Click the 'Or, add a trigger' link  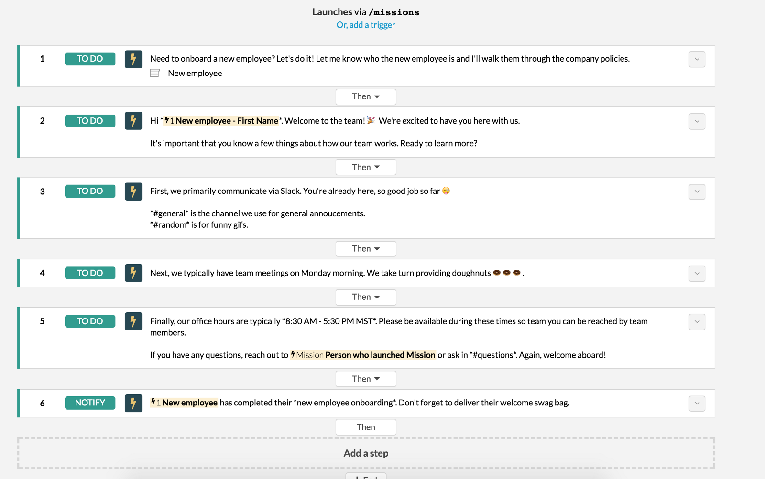(x=366, y=25)
